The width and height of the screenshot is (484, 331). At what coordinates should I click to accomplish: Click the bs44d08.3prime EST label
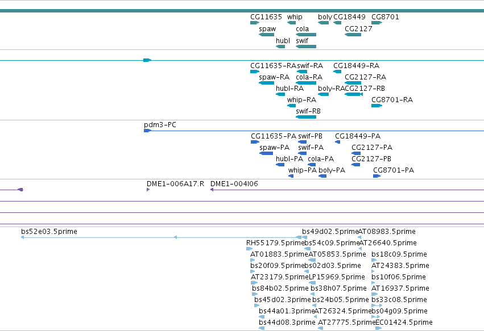[287, 322]
